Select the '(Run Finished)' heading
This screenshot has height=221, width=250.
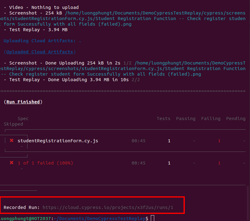click(23, 102)
